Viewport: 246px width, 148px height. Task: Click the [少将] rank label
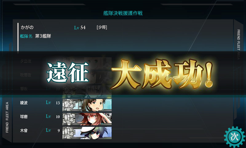[102, 27]
